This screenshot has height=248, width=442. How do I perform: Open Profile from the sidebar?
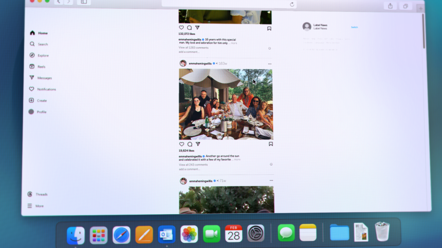click(31, 112)
